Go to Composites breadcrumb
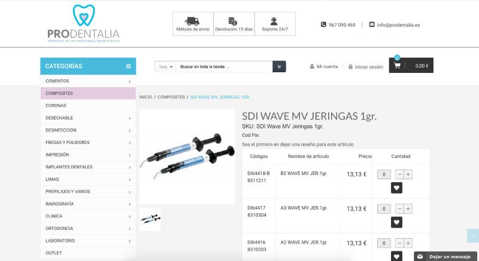479x261 pixels. point(171,97)
